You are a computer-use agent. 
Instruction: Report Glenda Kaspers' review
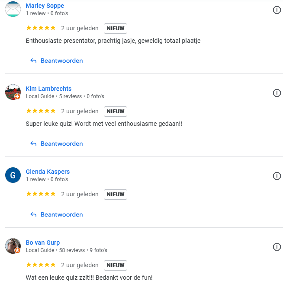[x=277, y=176]
